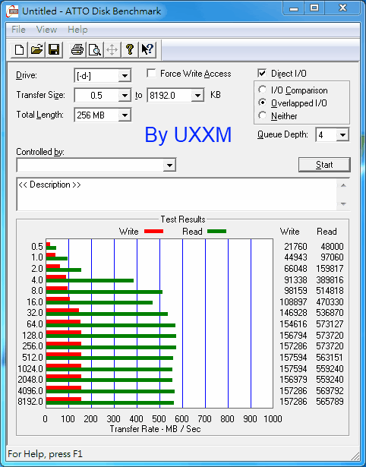Click the green Read legend swatch
This screenshot has width=366, height=467.
pyautogui.click(x=216, y=231)
